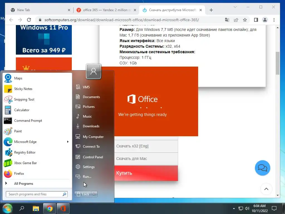The image size is (285, 214).
Task: Click Windows 11 Pro ad banner
Action: click(44, 40)
